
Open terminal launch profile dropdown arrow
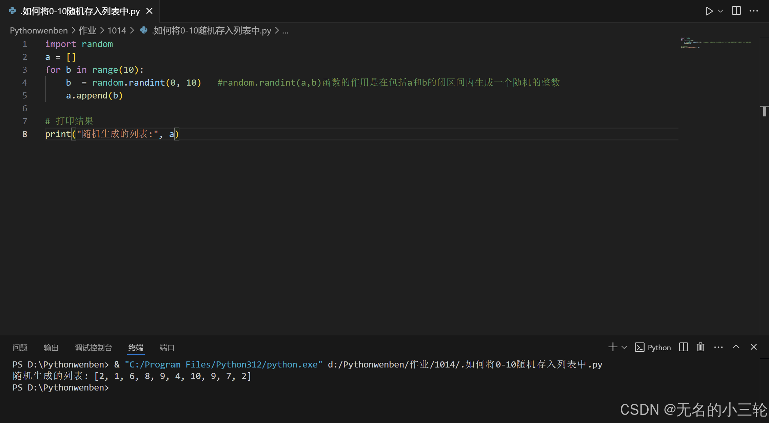[x=624, y=347]
